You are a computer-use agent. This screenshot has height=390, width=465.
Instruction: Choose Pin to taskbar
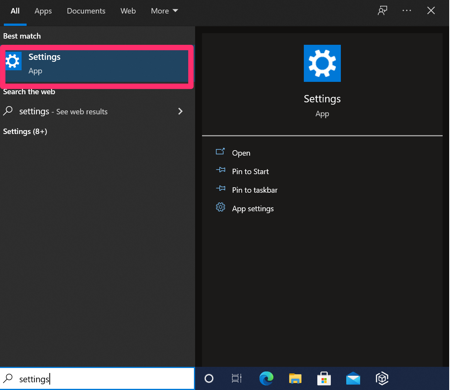pyautogui.click(x=255, y=190)
